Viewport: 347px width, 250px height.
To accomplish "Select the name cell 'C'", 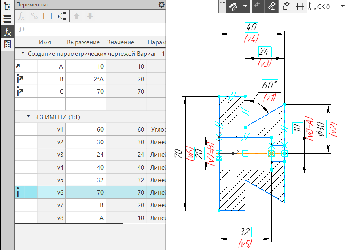I will pyautogui.click(x=51, y=92).
